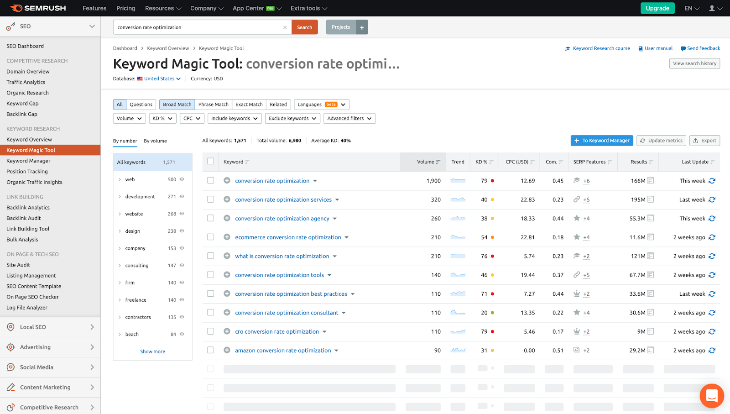
Task: Open the KD % filter dropdown
Action: click(x=163, y=119)
